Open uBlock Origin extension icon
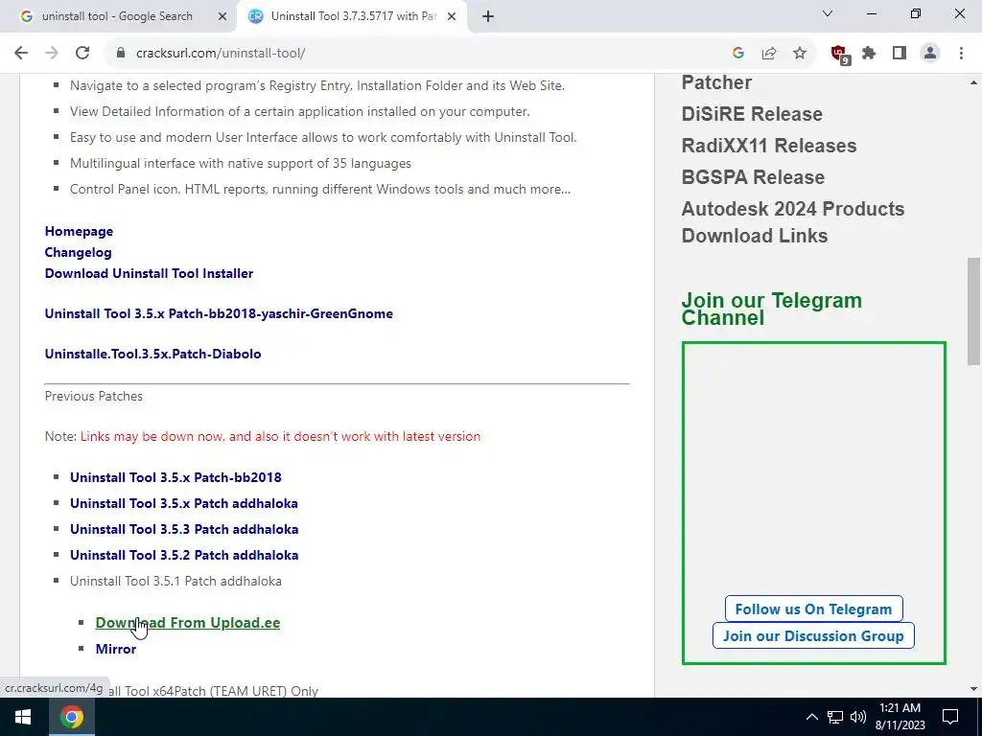The height and width of the screenshot is (736, 982). (x=839, y=55)
